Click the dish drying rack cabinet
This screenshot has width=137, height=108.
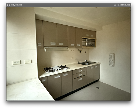[x=89, y=42]
